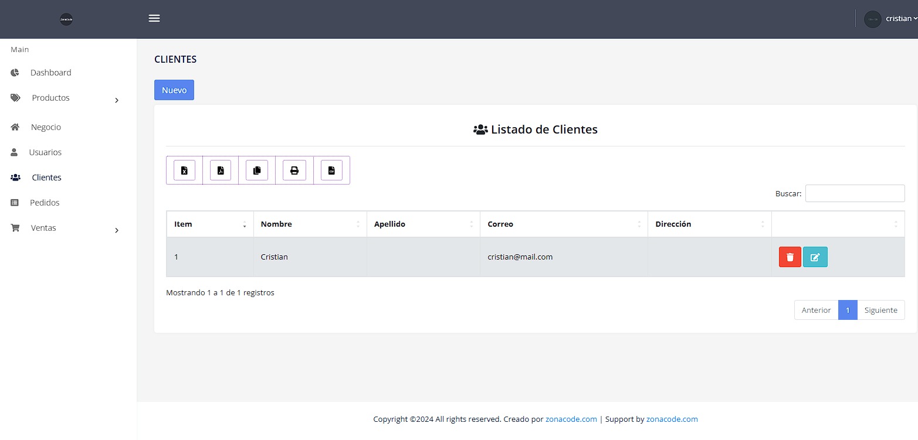The image size is (918, 440).
Task: Open zonacode.com link after Creado por
Action: coord(571,419)
